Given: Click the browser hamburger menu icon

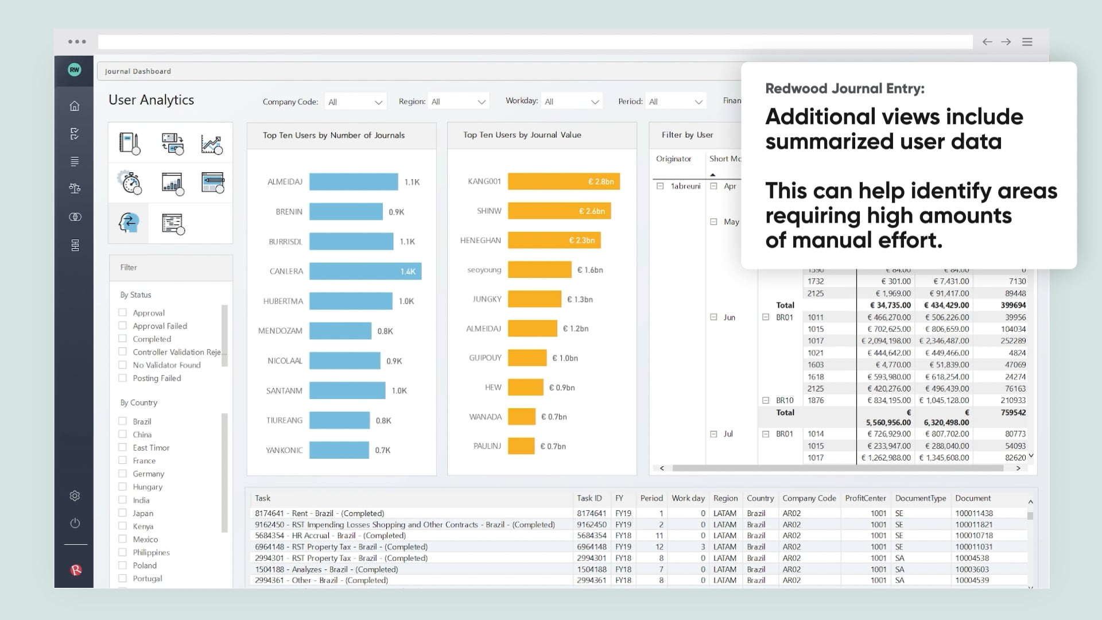Looking at the screenshot, I should point(1027,42).
